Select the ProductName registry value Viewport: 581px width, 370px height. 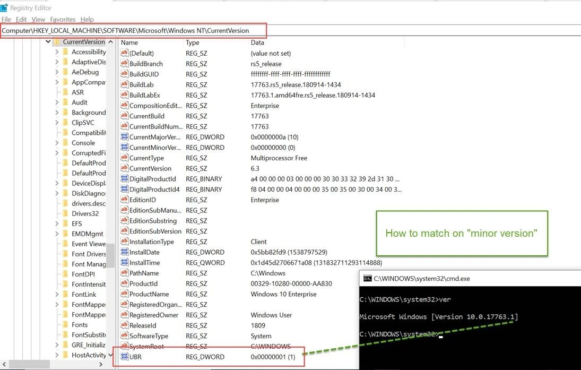click(x=149, y=294)
